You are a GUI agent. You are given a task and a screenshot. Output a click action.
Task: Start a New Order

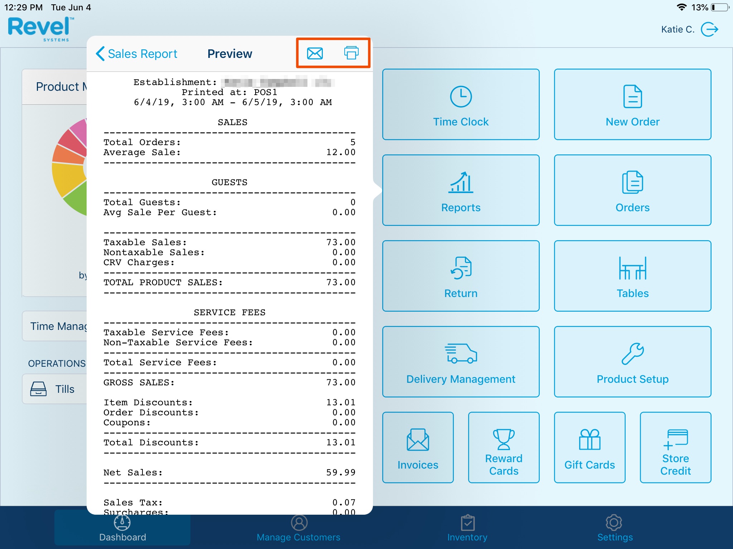click(632, 104)
